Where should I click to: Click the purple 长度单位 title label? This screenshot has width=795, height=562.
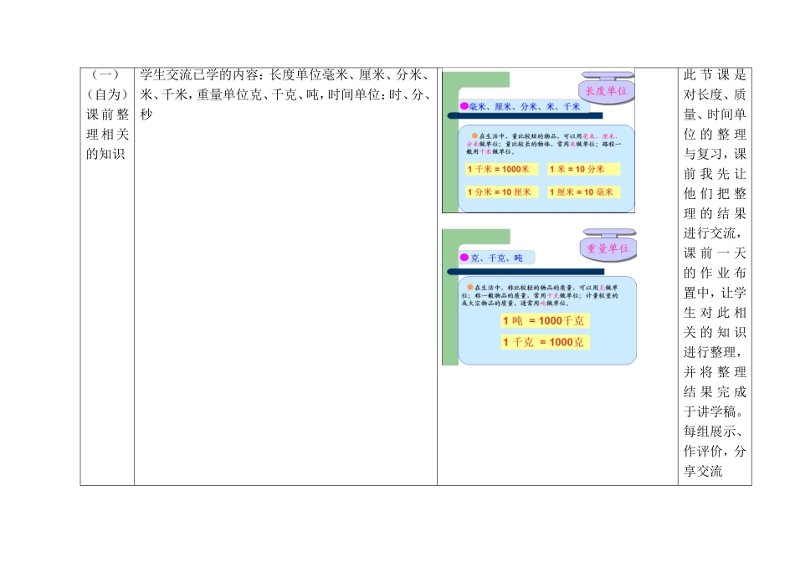607,90
